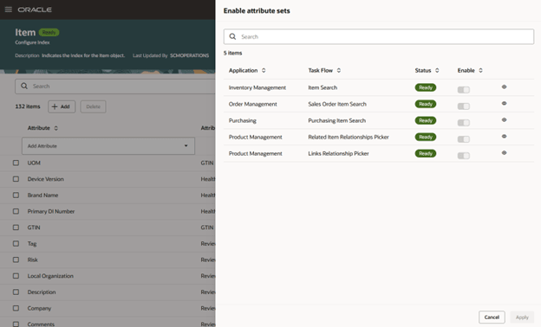View details eye icon for Order Management row
This screenshot has width=541, height=327.
tap(504, 104)
